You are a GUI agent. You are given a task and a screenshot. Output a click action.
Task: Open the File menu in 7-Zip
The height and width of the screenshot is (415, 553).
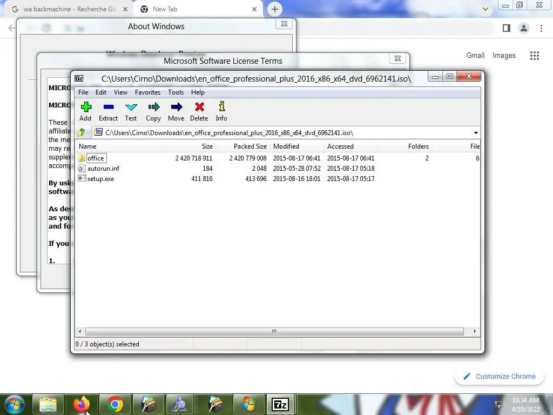(83, 92)
